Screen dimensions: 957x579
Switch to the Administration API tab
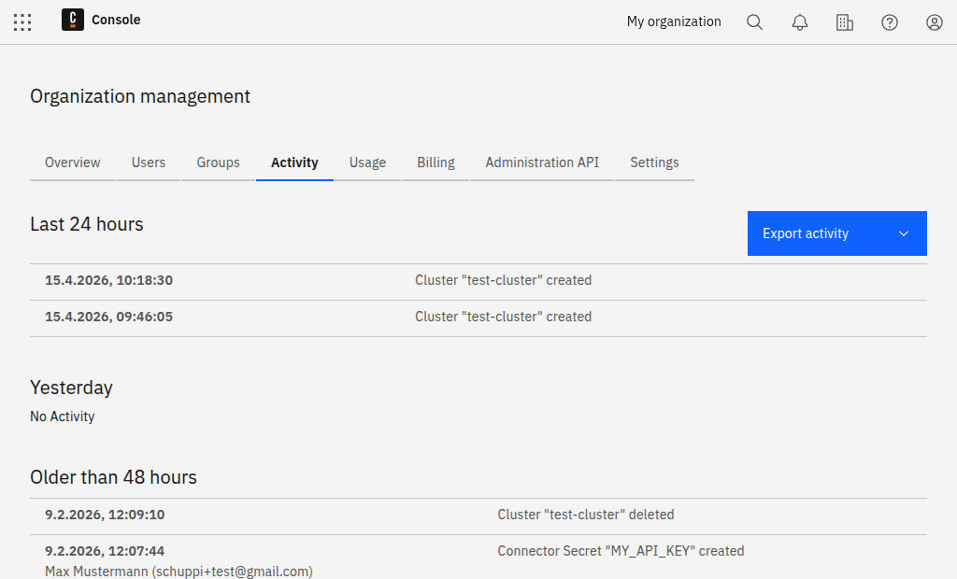[x=542, y=162]
